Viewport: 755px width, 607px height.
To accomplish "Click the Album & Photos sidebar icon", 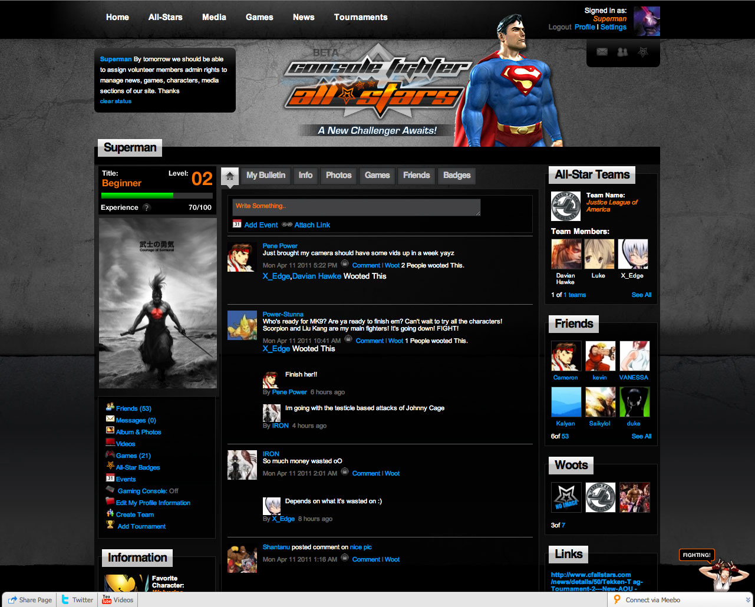I will tap(110, 431).
